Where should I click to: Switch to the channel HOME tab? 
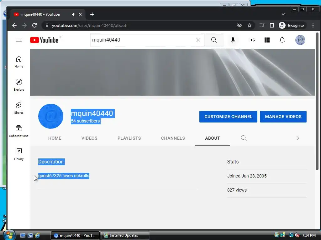[x=55, y=138]
